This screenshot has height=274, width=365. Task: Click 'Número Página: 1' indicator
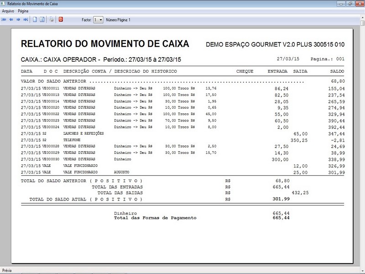coord(118,20)
